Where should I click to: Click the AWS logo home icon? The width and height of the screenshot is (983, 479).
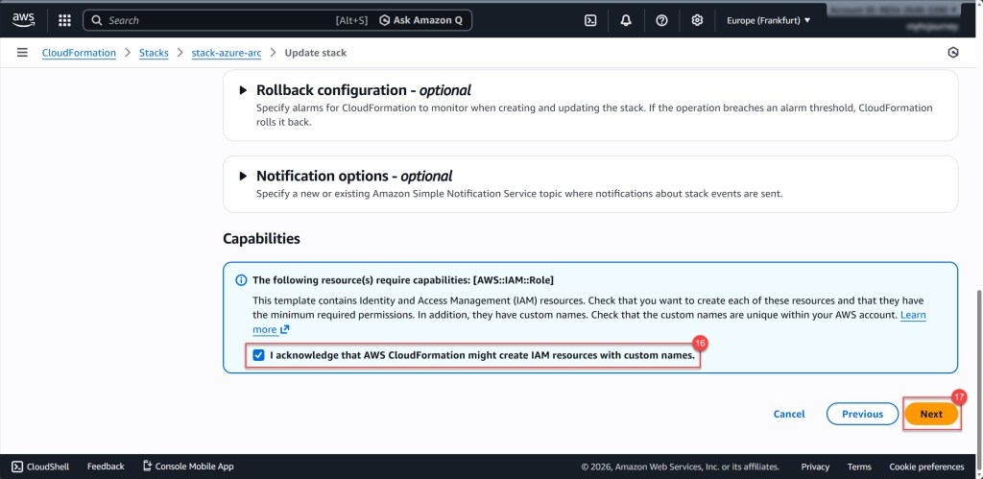[x=23, y=19]
